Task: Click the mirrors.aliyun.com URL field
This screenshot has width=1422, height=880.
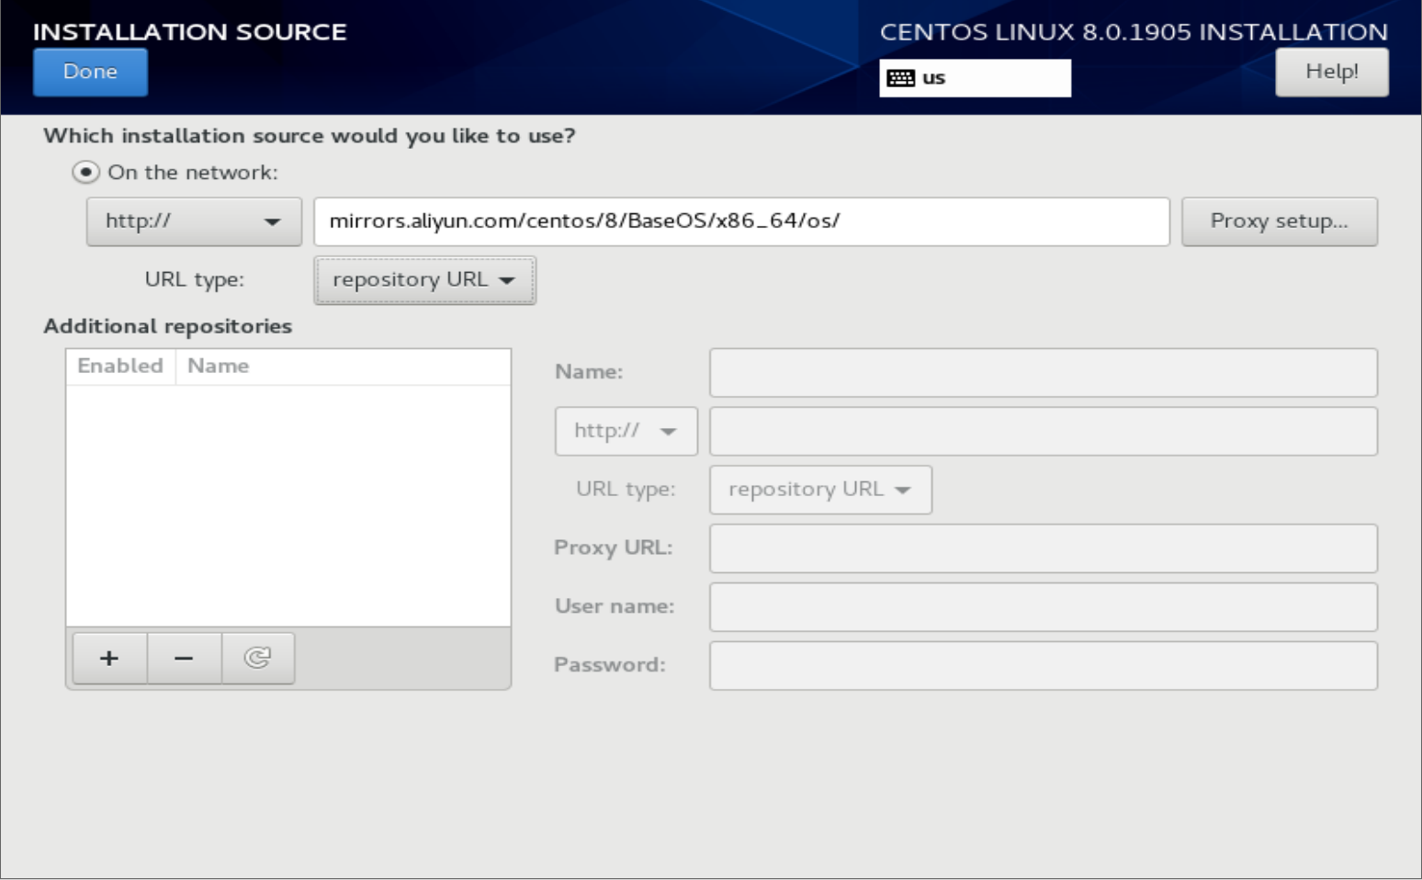Action: (x=741, y=221)
